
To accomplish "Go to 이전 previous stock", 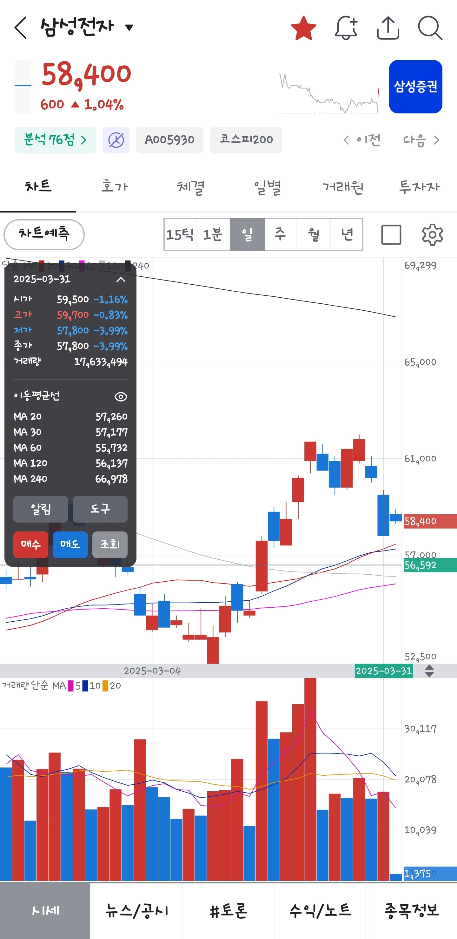I will pyautogui.click(x=362, y=140).
